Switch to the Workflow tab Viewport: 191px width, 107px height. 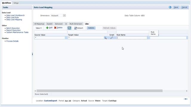[7, 3]
